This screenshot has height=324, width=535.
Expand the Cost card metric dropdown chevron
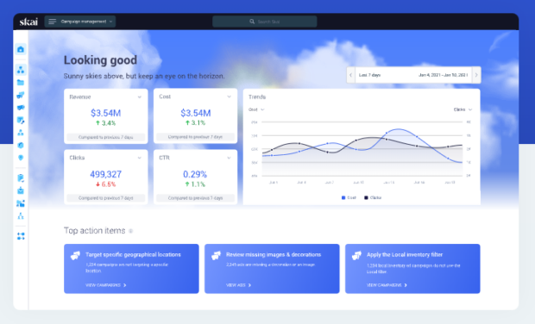(229, 97)
